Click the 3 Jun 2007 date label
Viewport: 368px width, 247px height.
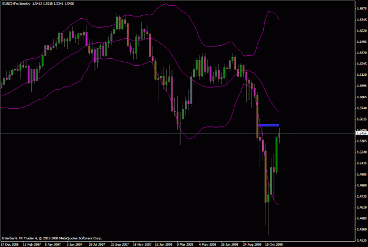[75, 245]
